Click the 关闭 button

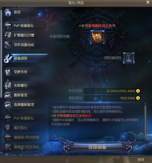pyautogui.click(x=141, y=160)
